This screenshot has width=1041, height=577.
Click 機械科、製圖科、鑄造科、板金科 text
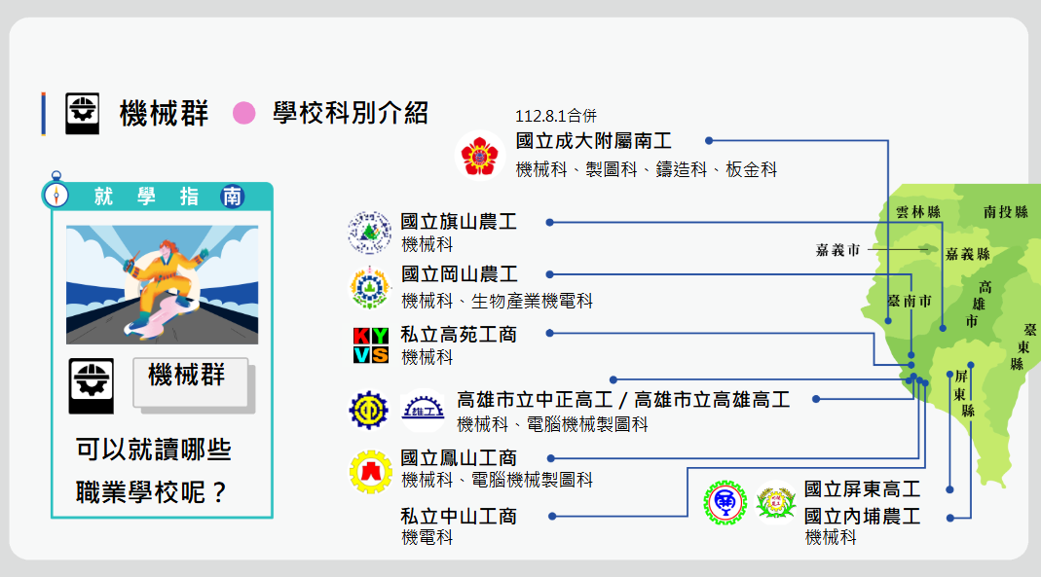pyautogui.click(x=646, y=169)
